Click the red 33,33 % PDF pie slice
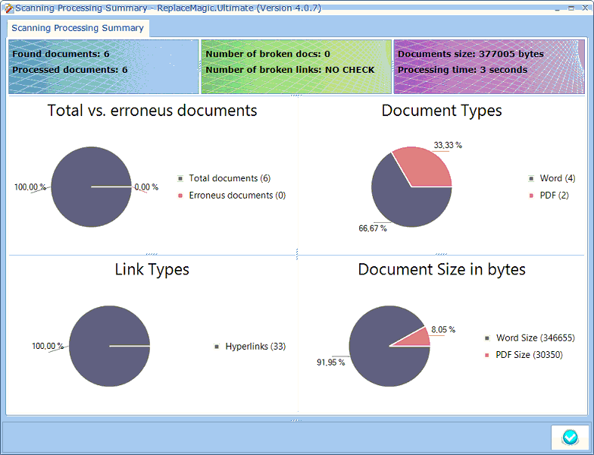 pyautogui.click(x=426, y=169)
